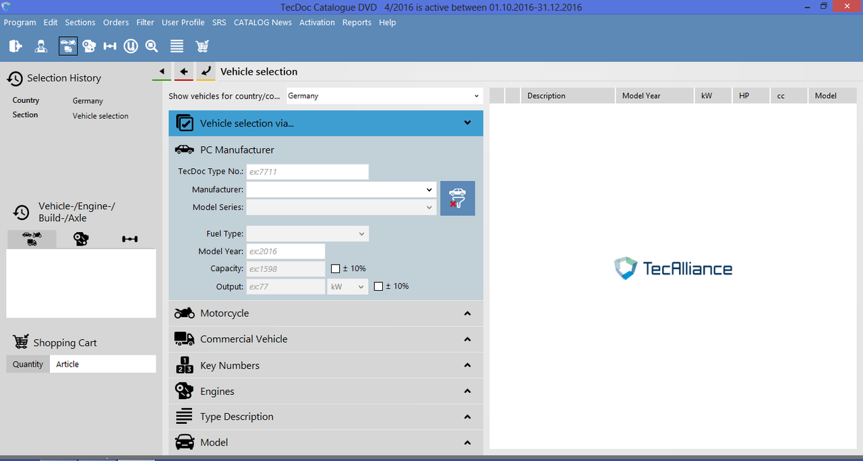Click the Key Numbers 123 icon

[184, 365]
